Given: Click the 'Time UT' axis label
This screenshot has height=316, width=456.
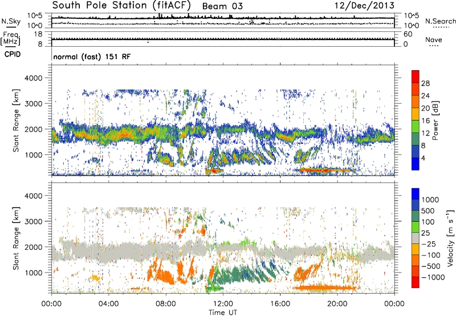Looking at the screenshot, I should coord(223,313).
